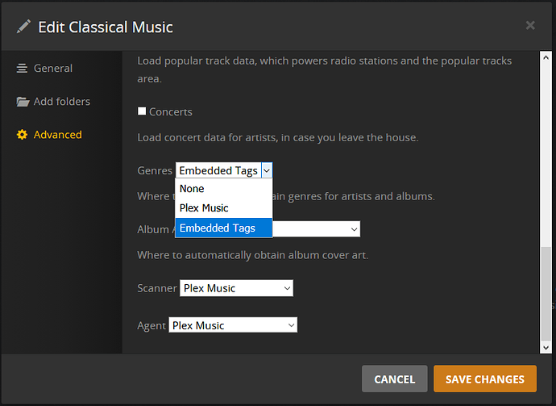
Task: Click the Save Changes button
Action: point(484,379)
